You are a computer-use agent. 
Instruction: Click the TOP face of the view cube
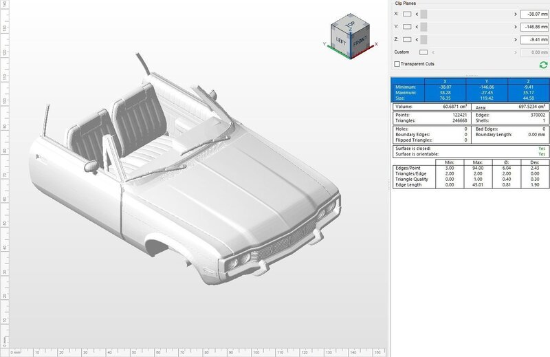tap(351, 24)
